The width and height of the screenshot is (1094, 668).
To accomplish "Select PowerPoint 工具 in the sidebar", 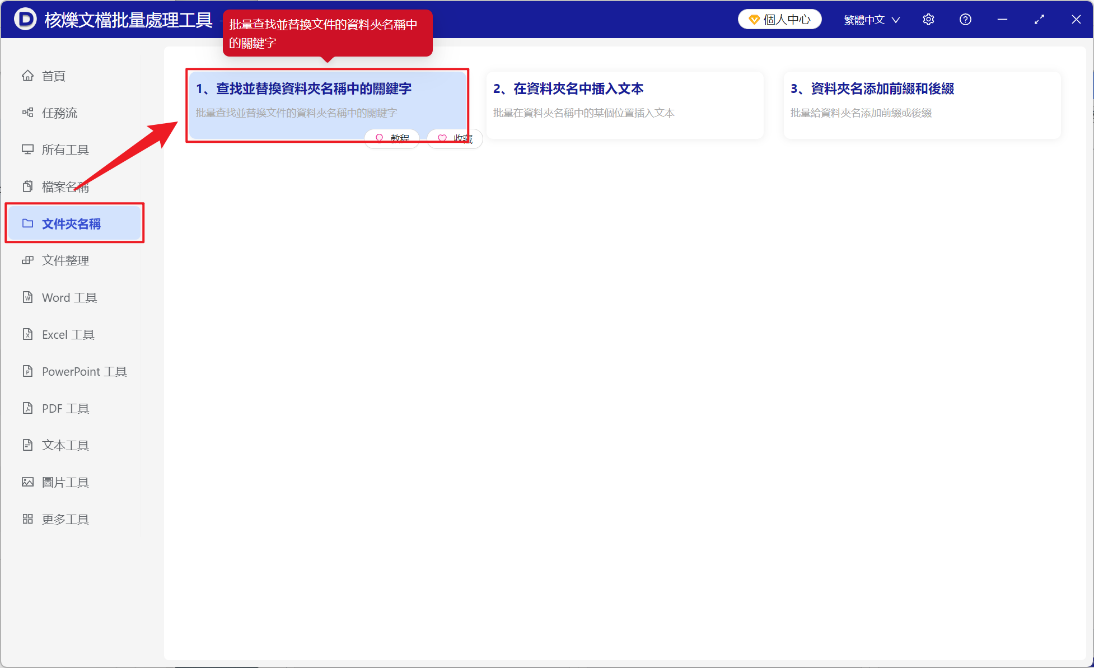I will (x=83, y=371).
